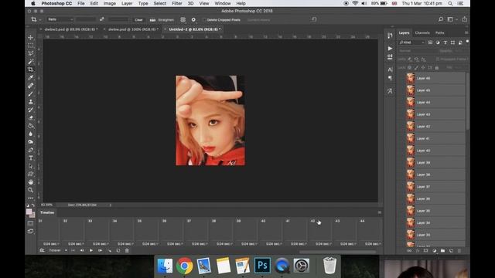This screenshot has width=495, height=278.
Task: Select the Lasso tool
Action: pyautogui.click(x=31, y=53)
